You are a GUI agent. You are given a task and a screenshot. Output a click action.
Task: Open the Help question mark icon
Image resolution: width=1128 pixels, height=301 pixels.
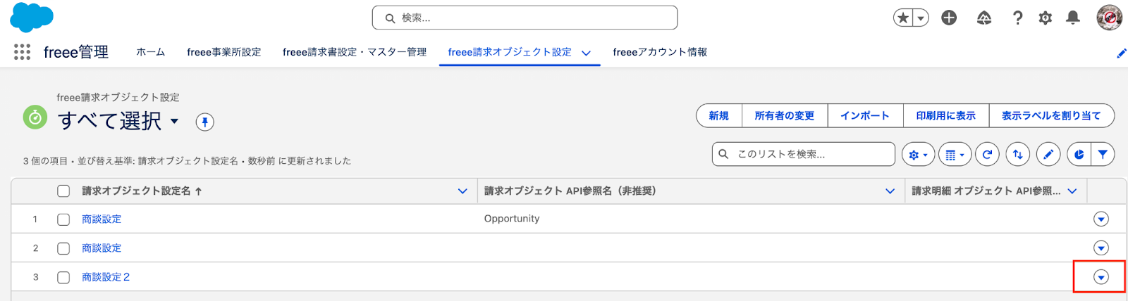tap(1017, 18)
